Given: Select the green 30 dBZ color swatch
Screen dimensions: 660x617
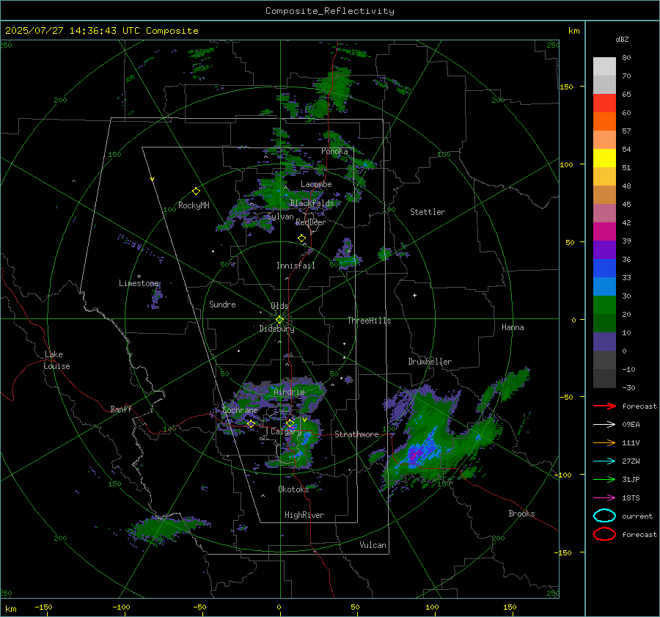Looking at the screenshot, I should pos(604,305).
